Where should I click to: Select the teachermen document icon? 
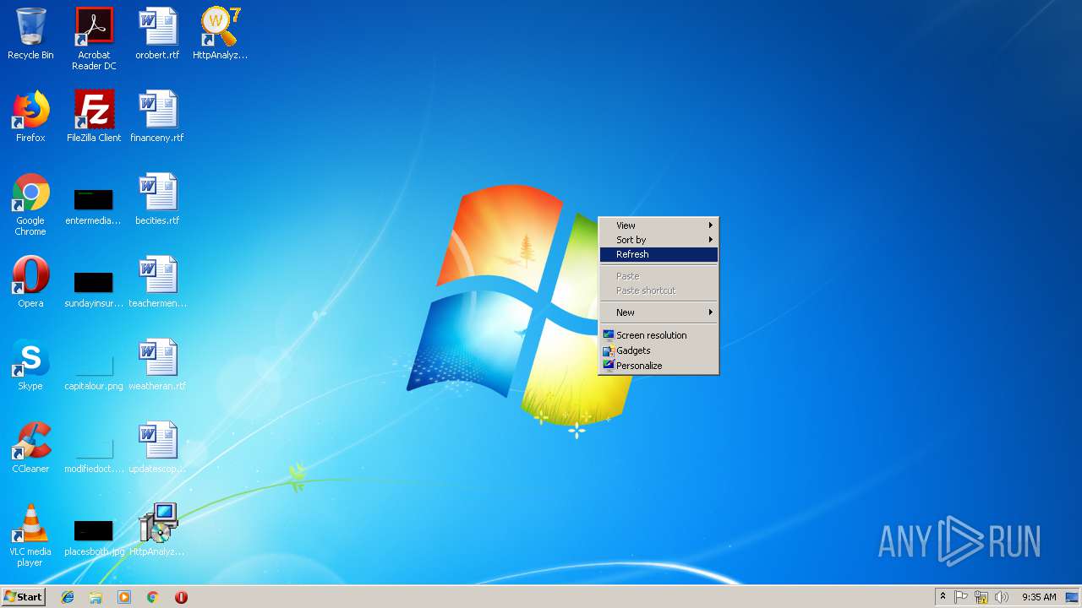tap(157, 282)
